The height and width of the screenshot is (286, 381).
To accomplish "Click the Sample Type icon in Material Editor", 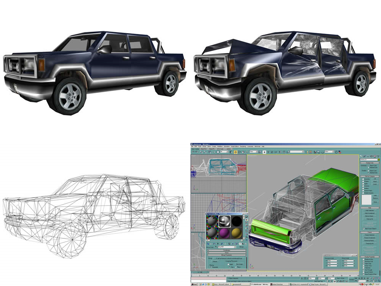I will (247, 217).
